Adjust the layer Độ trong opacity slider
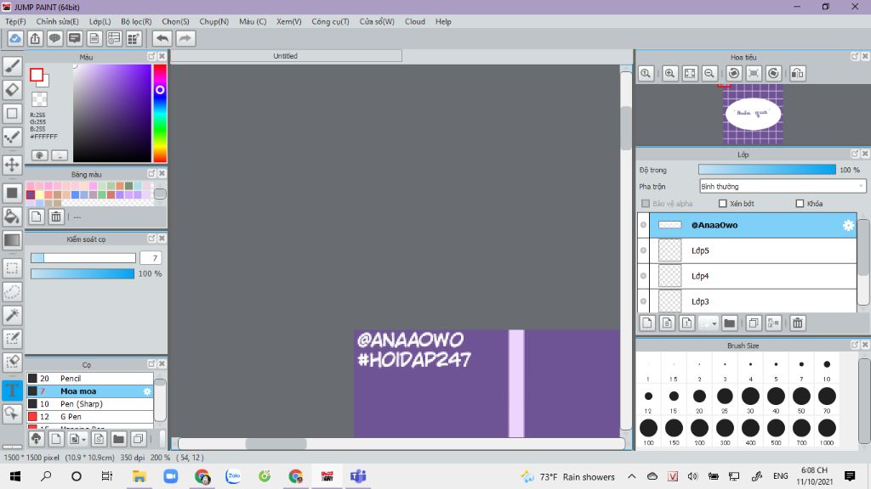The image size is (871, 489). coord(766,170)
